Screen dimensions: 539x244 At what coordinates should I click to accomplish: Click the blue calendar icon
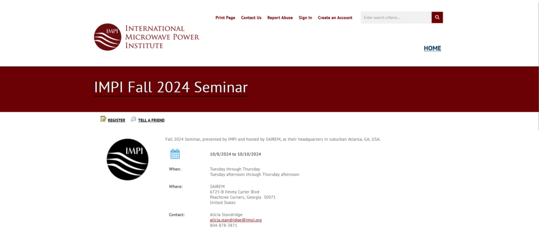click(175, 154)
